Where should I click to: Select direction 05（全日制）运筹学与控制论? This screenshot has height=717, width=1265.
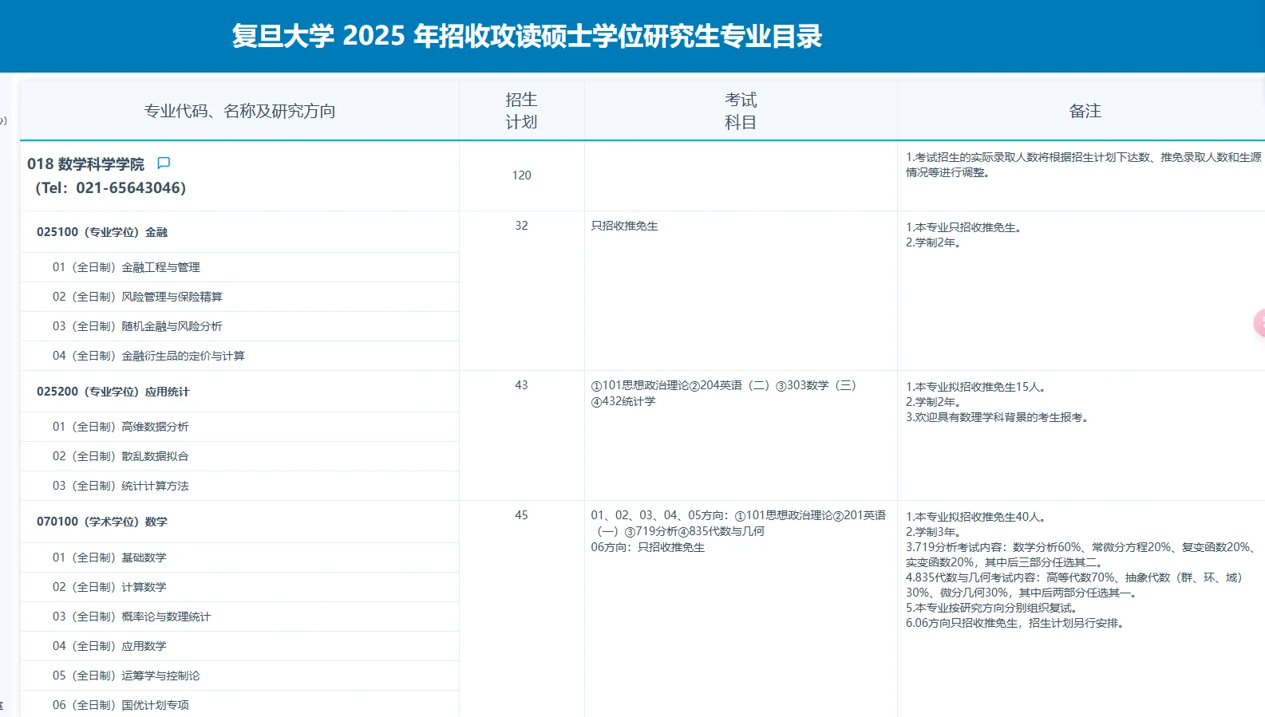click(239, 676)
